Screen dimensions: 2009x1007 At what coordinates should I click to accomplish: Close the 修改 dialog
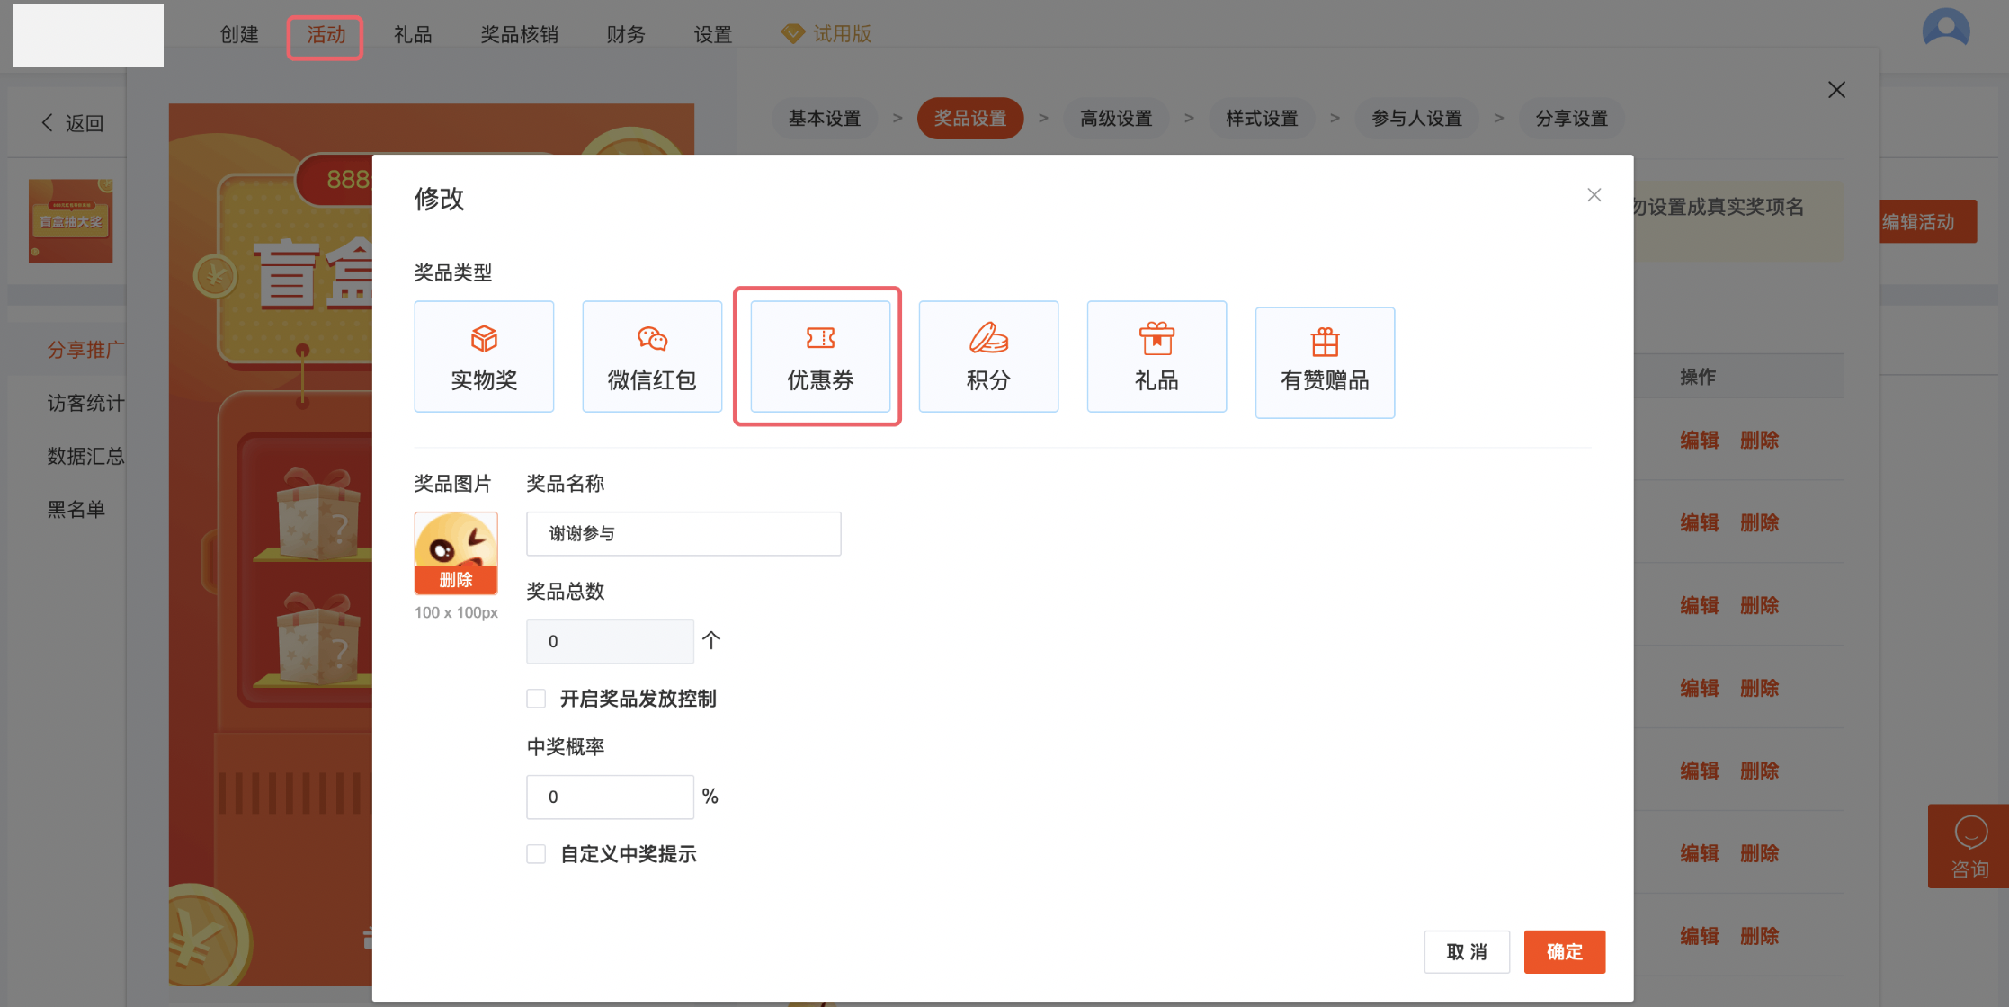[x=1594, y=195]
